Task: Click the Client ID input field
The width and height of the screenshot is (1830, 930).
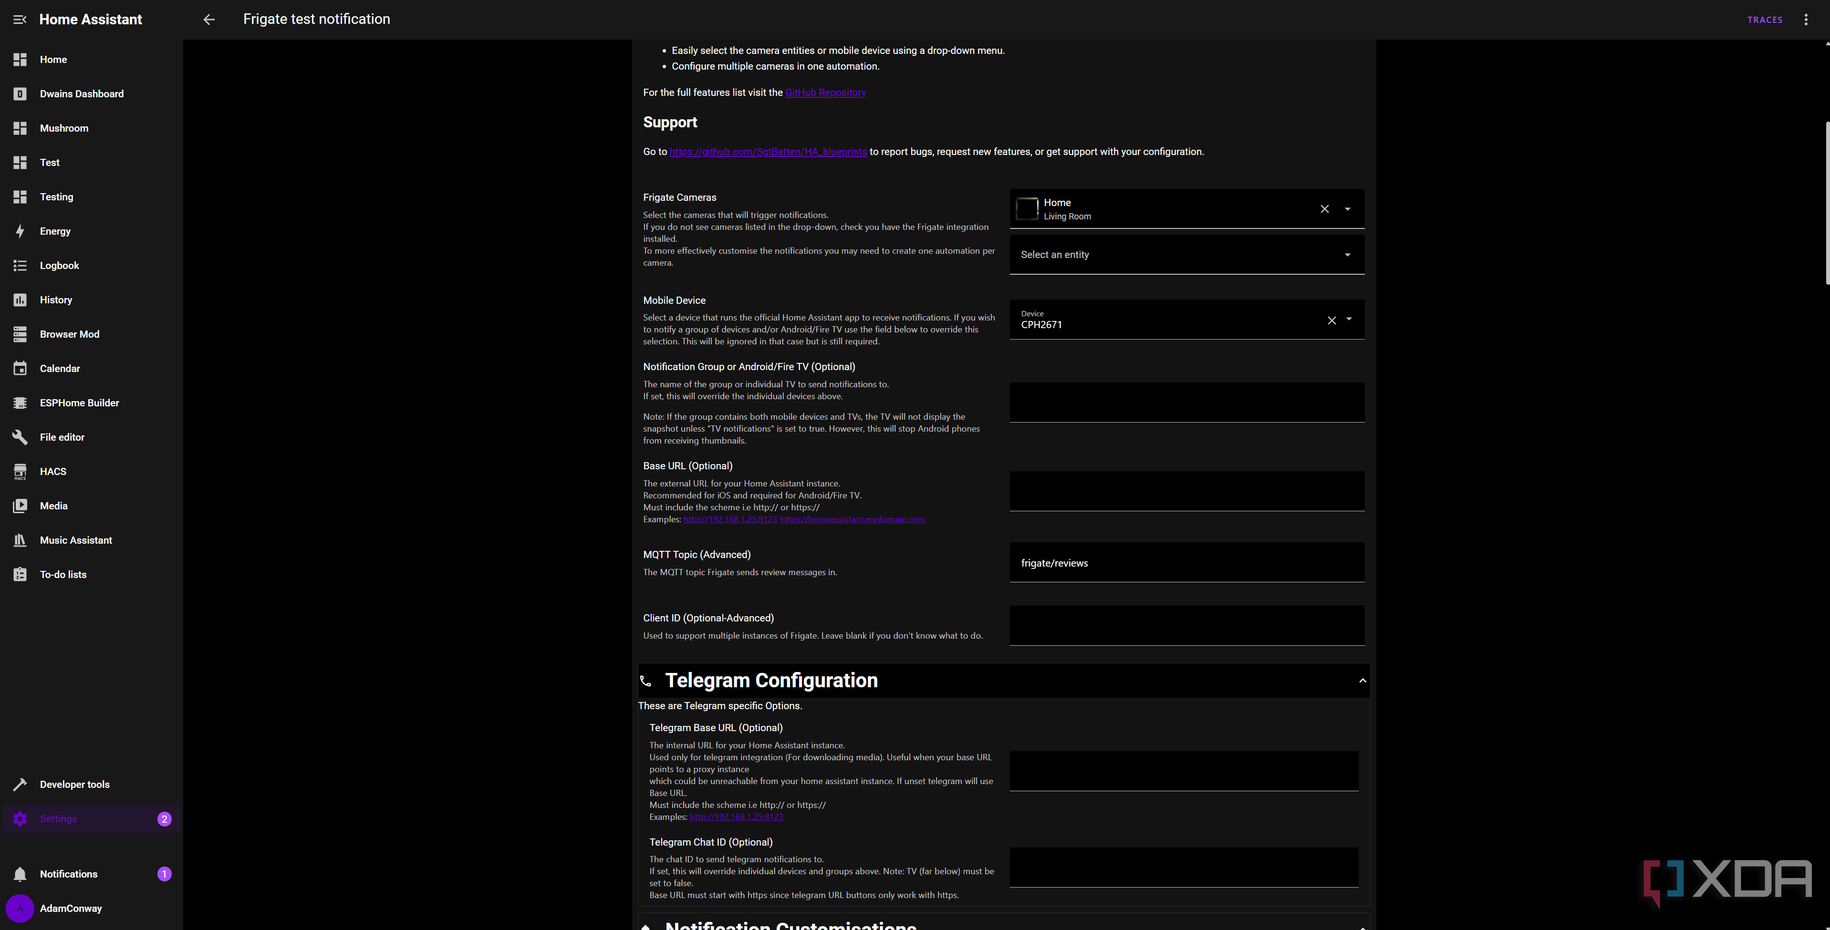Action: tap(1186, 626)
